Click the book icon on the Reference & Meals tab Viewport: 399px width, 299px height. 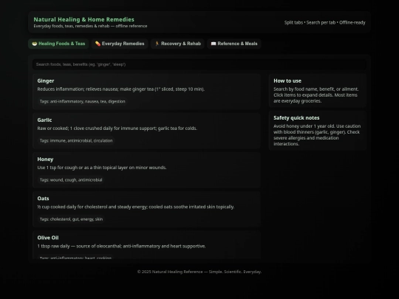point(214,44)
